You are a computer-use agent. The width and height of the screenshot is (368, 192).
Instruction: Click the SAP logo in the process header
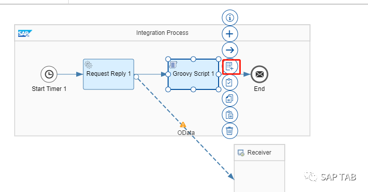[25, 33]
